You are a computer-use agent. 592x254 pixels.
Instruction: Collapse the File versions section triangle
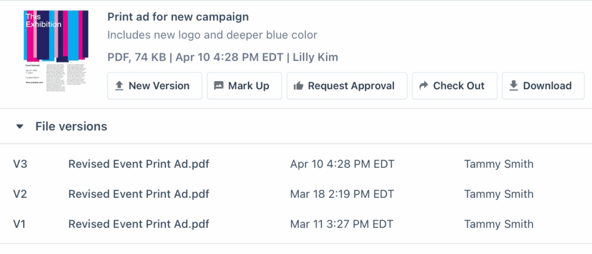point(20,127)
